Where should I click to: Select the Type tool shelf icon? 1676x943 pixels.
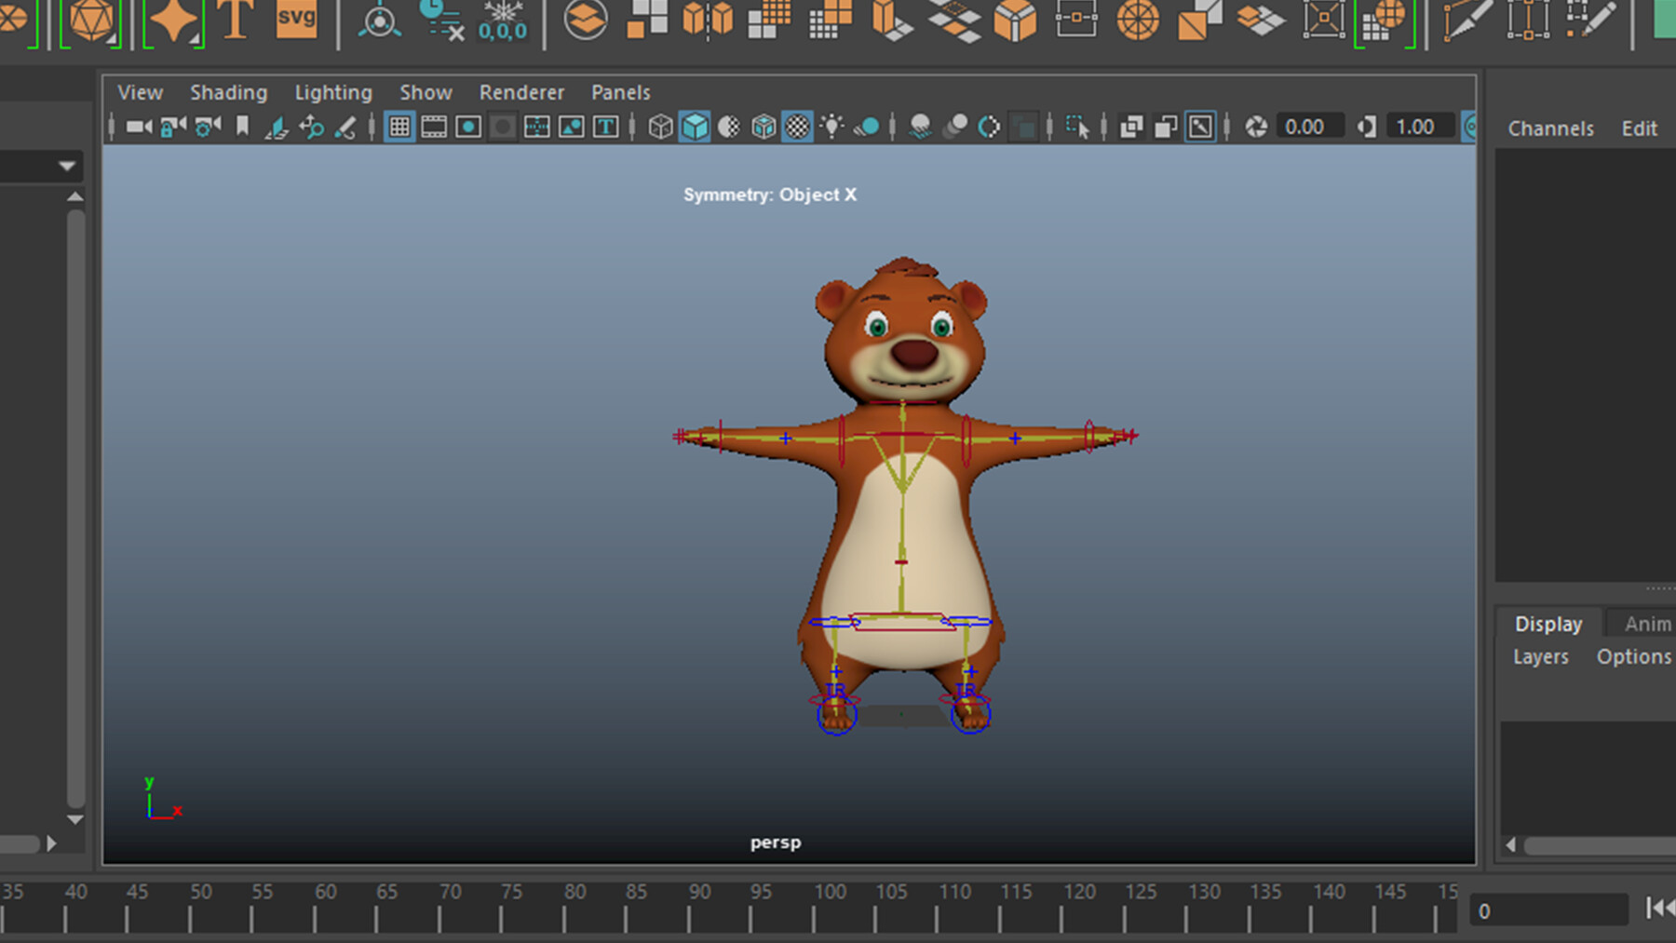[x=236, y=17]
